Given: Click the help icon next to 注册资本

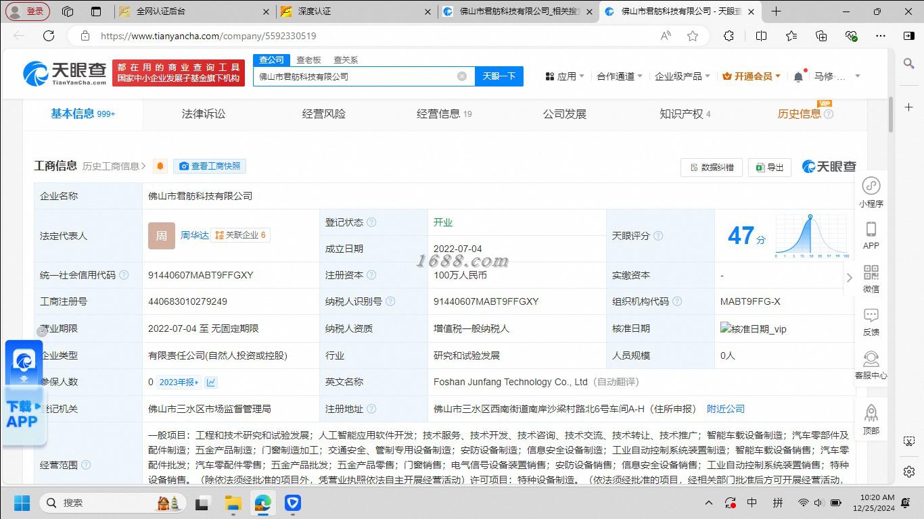Looking at the screenshot, I should point(371,275).
